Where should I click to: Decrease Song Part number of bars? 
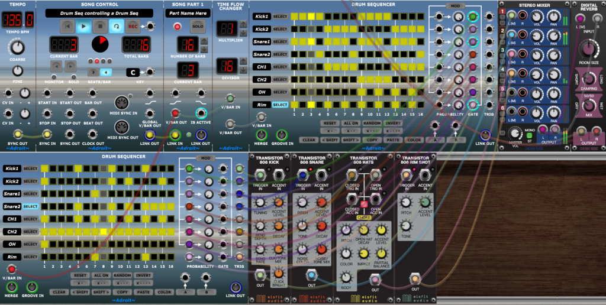click(204, 49)
